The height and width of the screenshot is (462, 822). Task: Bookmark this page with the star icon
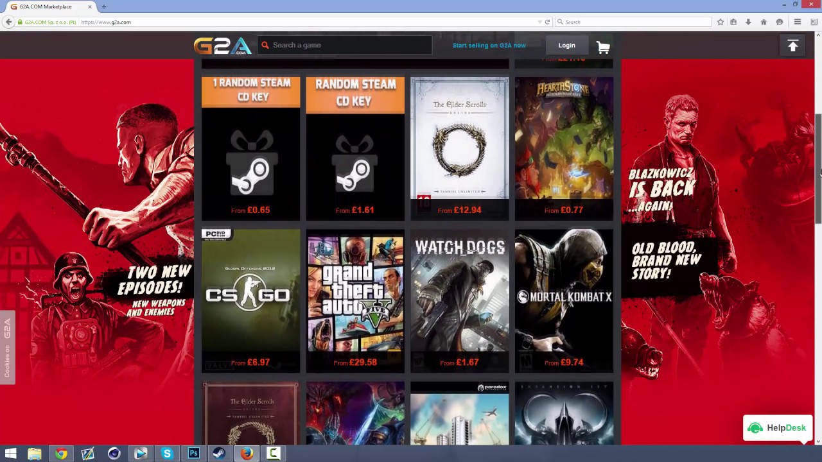(x=721, y=22)
